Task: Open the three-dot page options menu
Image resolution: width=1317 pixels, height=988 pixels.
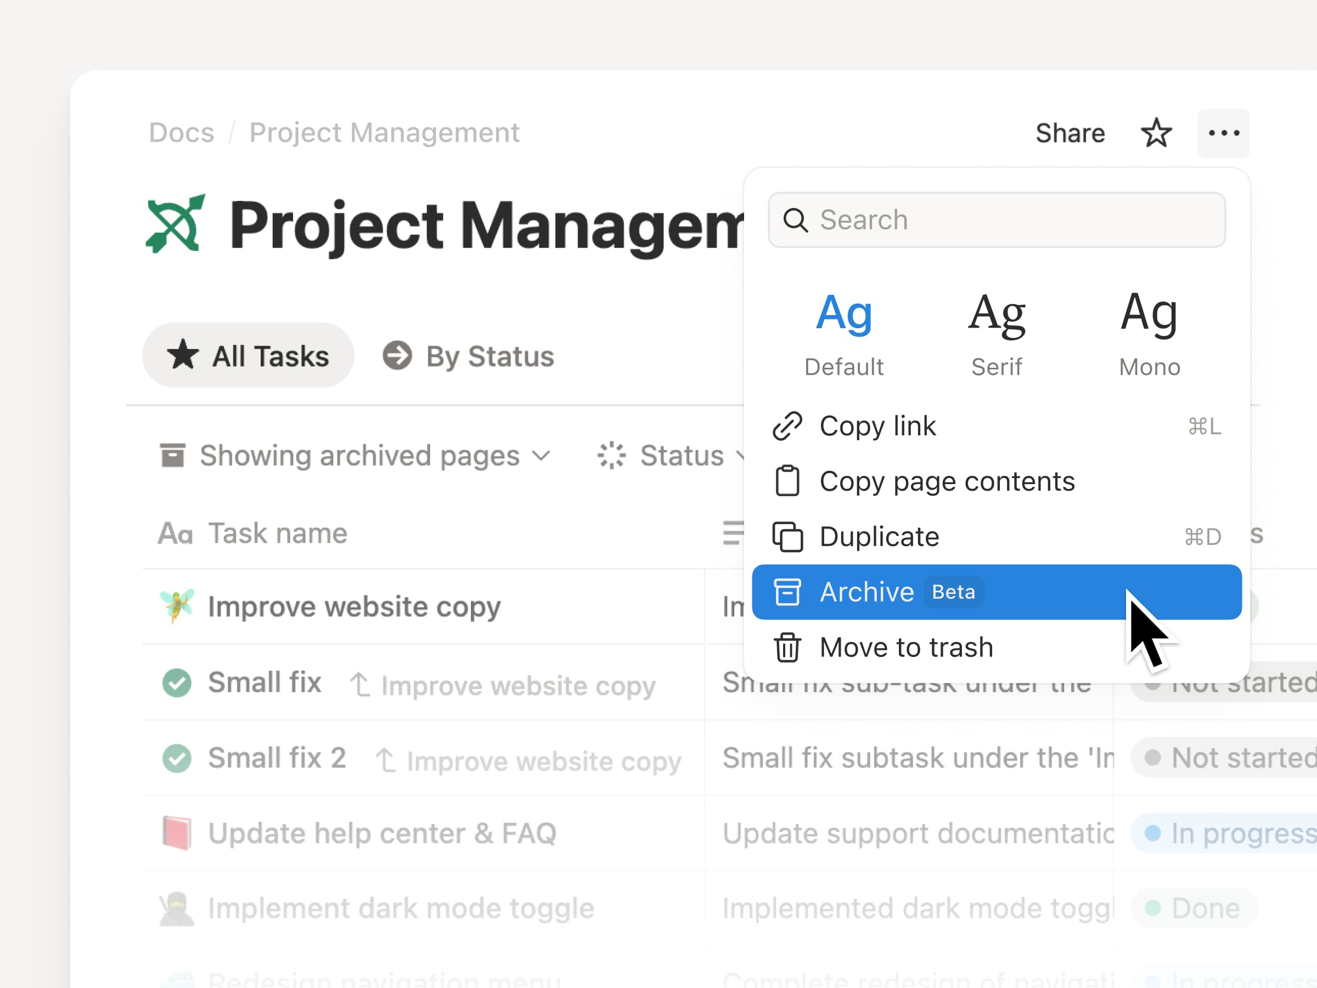Action: coord(1224,133)
